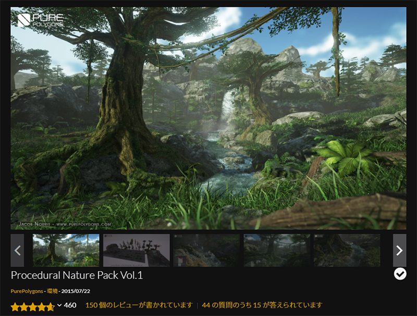Show the previous thumbnails with the left arrow
The width and height of the screenshot is (417, 316).
coord(17,250)
